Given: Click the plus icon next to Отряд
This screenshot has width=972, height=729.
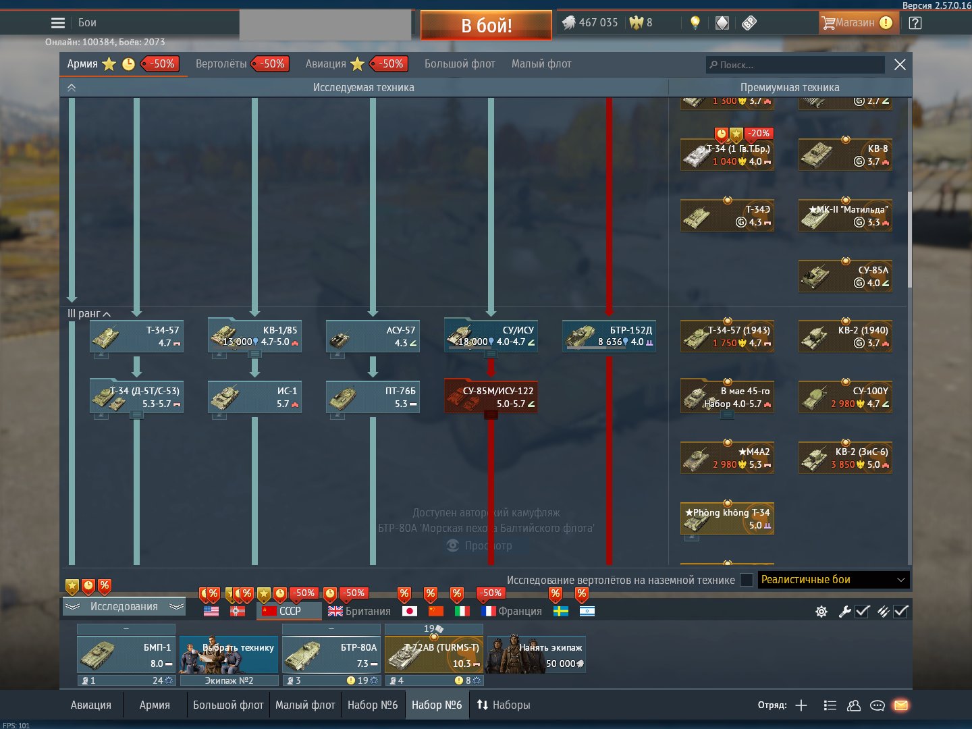Looking at the screenshot, I should tap(801, 705).
